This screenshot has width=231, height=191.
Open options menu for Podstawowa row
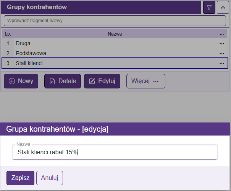221,53
